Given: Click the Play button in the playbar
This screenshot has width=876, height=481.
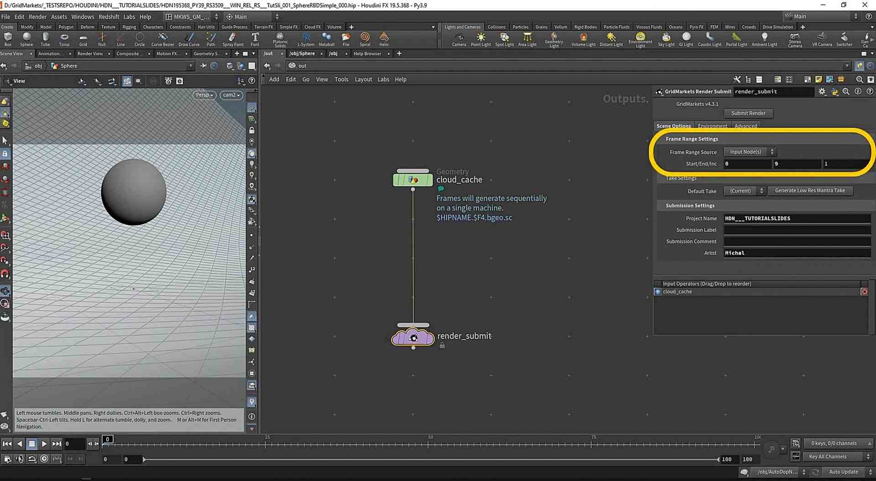Looking at the screenshot, I should (44, 444).
